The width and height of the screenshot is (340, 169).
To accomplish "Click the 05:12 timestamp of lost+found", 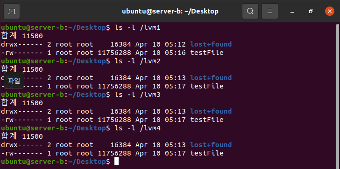I will point(175,44).
